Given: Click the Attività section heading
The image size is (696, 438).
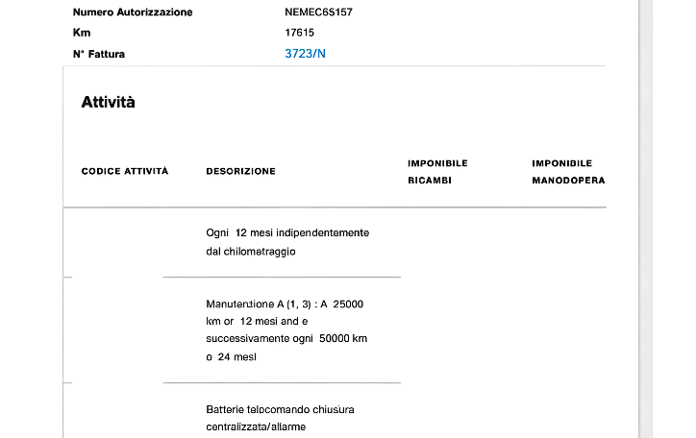Looking at the screenshot, I should (108, 102).
